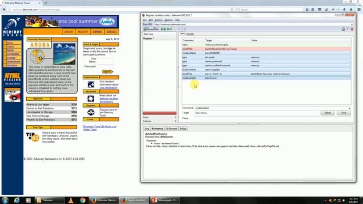Click the Register here link
This screenshot has height=204, width=363.
tap(107, 109)
